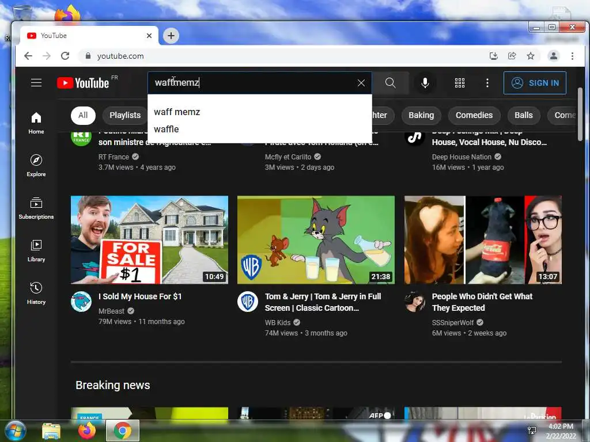This screenshot has height=442, width=590.
Task: Open the YouTube hamburger guide menu
Action: (x=36, y=83)
